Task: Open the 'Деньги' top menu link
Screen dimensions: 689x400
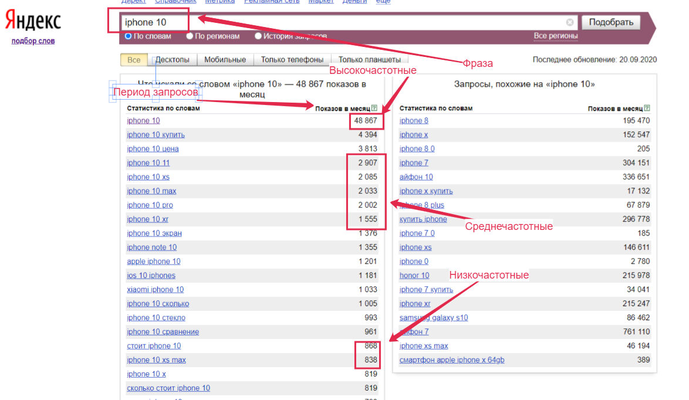Action: (354, 2)
